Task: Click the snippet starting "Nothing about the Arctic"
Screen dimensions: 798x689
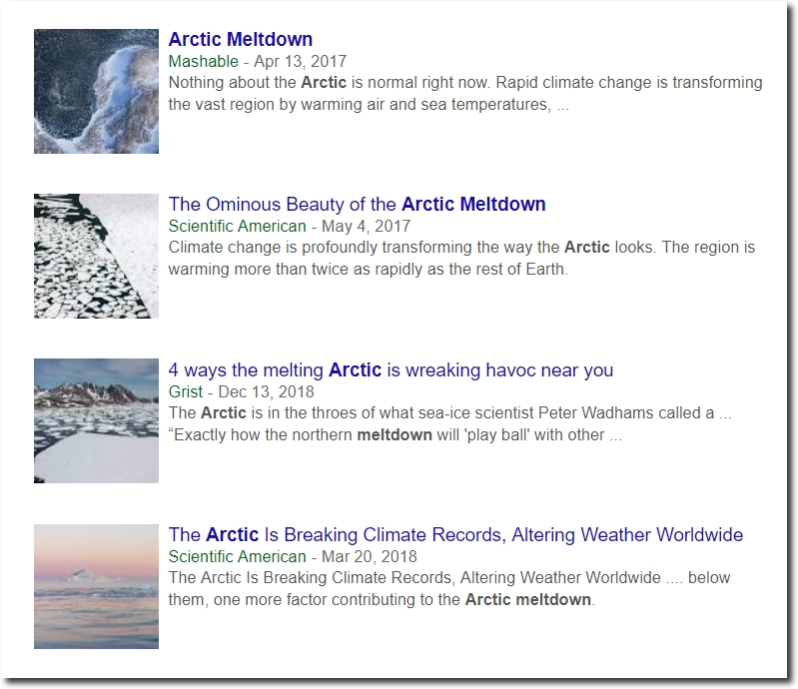Action: (x=465, y=93)
